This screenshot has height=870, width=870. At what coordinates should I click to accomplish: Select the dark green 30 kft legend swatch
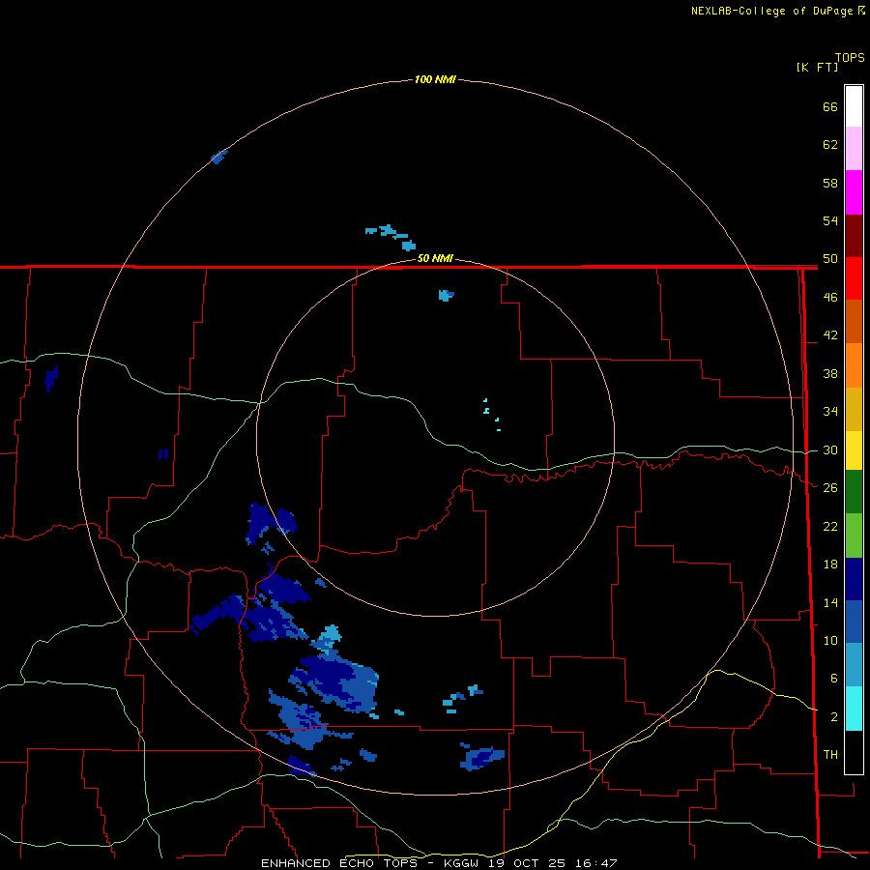pyautogui.click(x=854, y=492)
